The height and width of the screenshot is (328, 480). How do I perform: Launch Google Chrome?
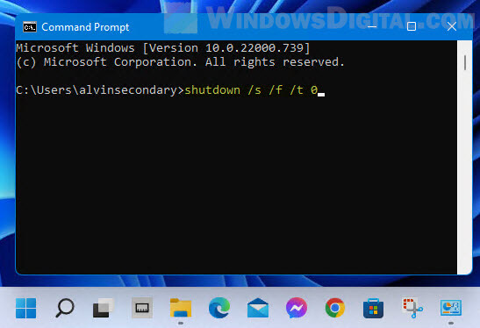click(x=335, y=308)
